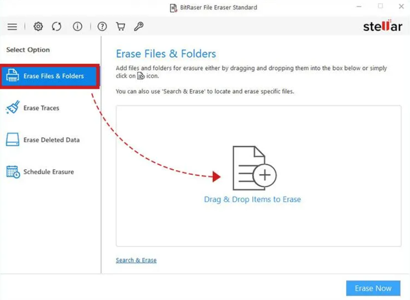This screenshot has width=410, height=300.
Task: Click the update refresh arrows icon
Action: 56,26
